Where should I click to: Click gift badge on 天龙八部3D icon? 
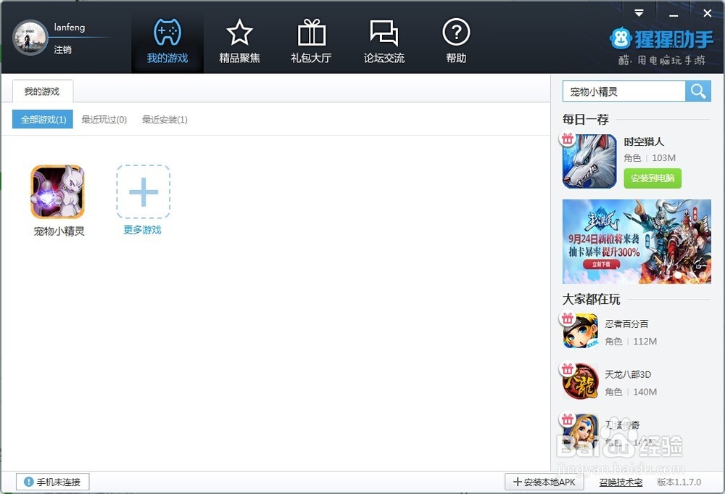click(568, 369)
